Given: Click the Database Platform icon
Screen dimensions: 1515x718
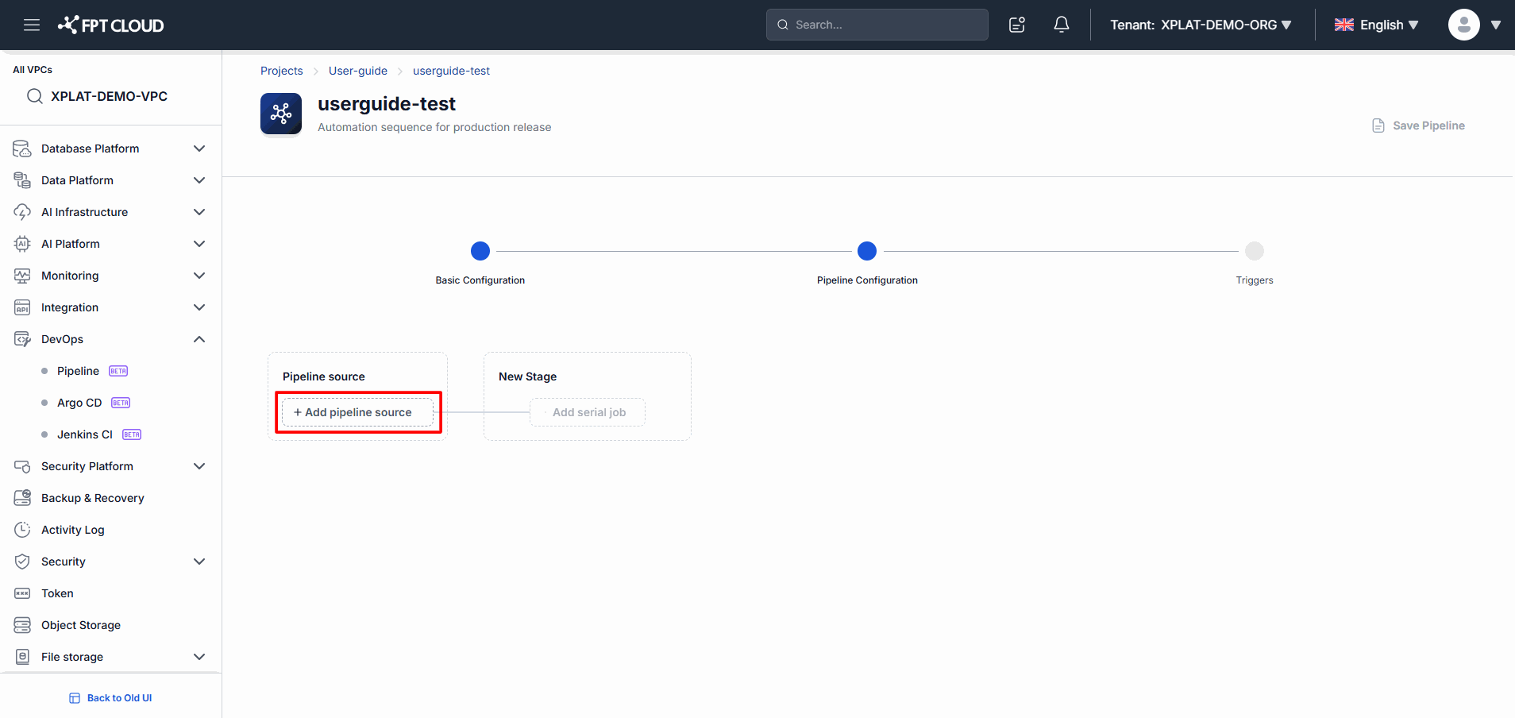Looking at the screenshot, I should (x=22, y=149).
